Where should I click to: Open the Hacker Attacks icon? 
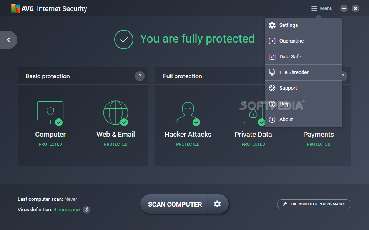pos(188,113)
